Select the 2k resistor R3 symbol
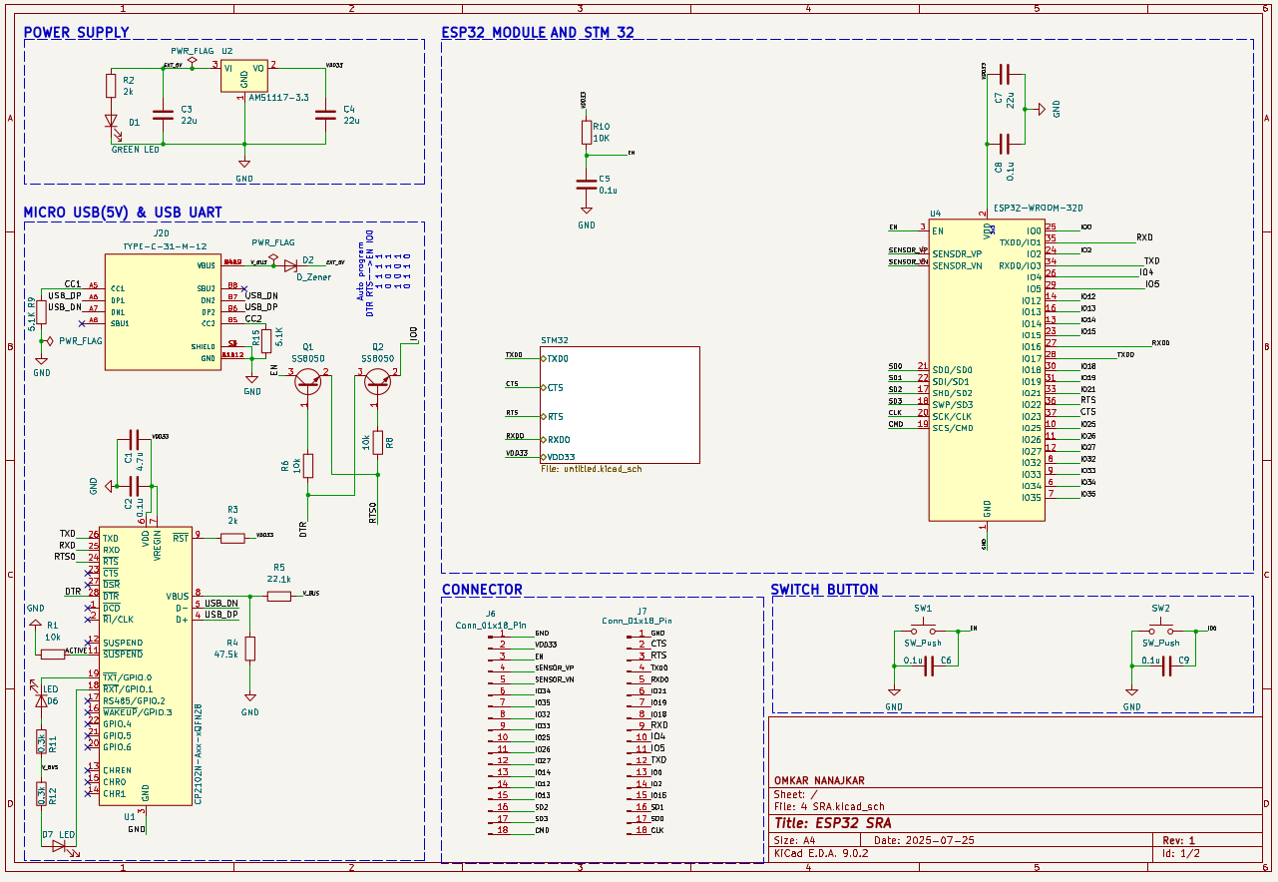Viewport: 1278px width, 882px height. tap(232, 539)
